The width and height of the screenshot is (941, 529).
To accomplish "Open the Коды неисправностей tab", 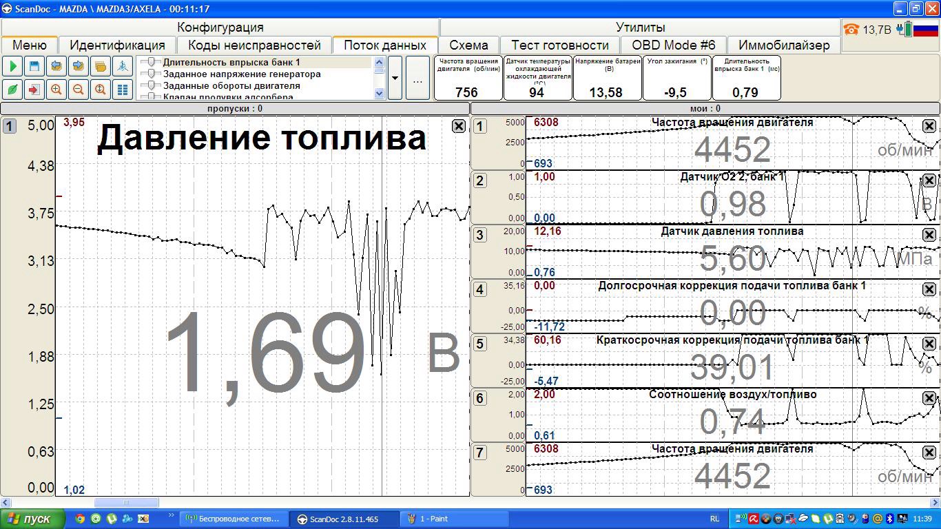I will coord(254,45).
